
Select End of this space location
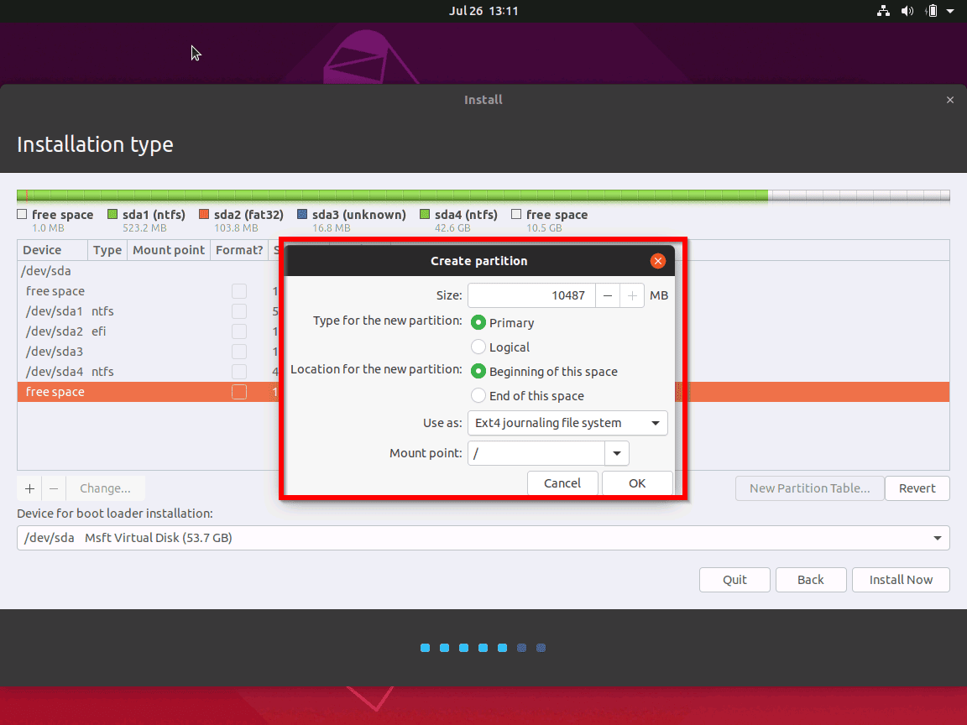click(478, 395)
